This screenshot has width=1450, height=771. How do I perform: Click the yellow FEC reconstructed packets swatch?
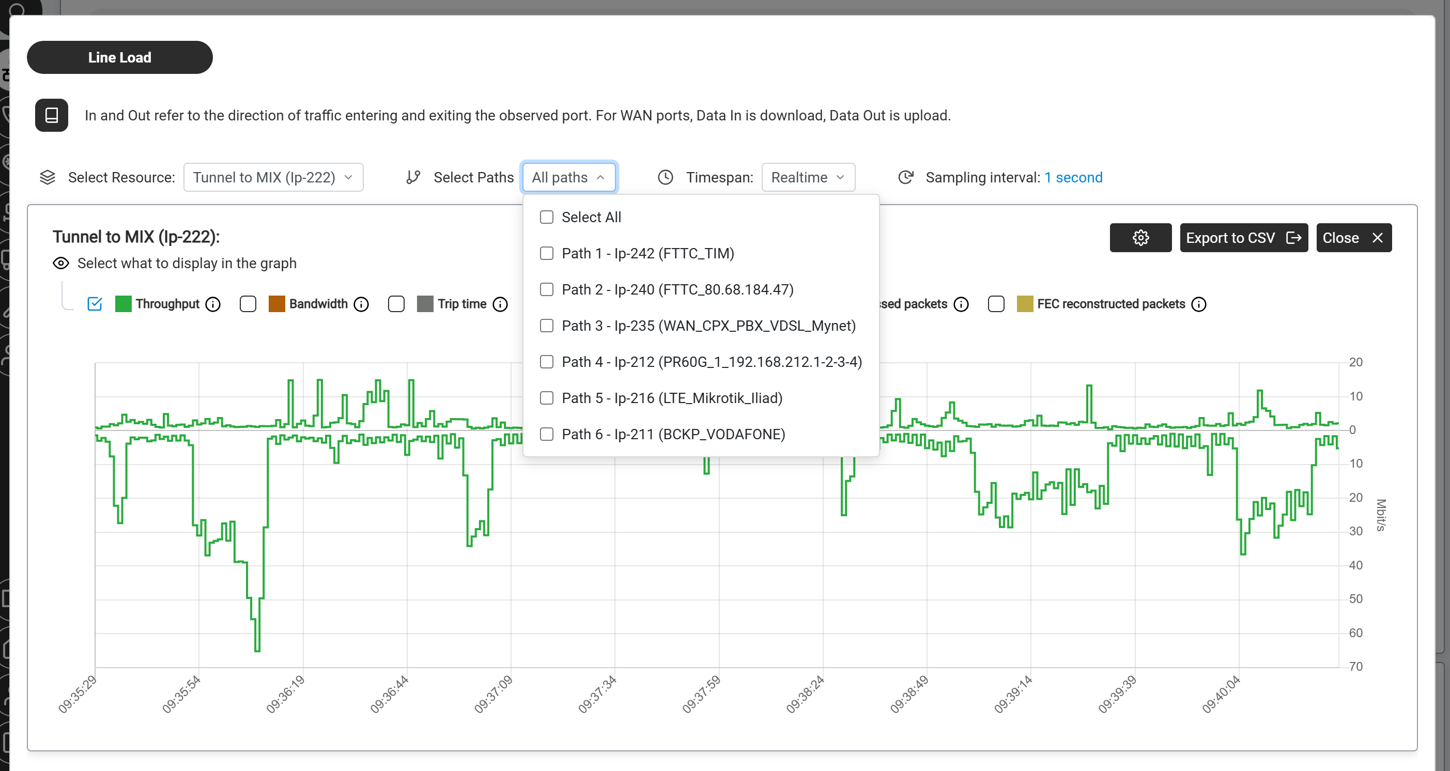click(x=1024, y=304)
